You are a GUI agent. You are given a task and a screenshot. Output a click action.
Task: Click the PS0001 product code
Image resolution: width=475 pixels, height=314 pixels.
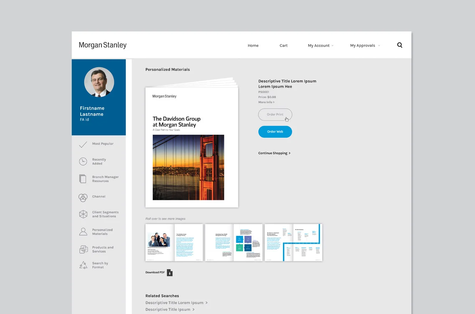click(264, 92)
